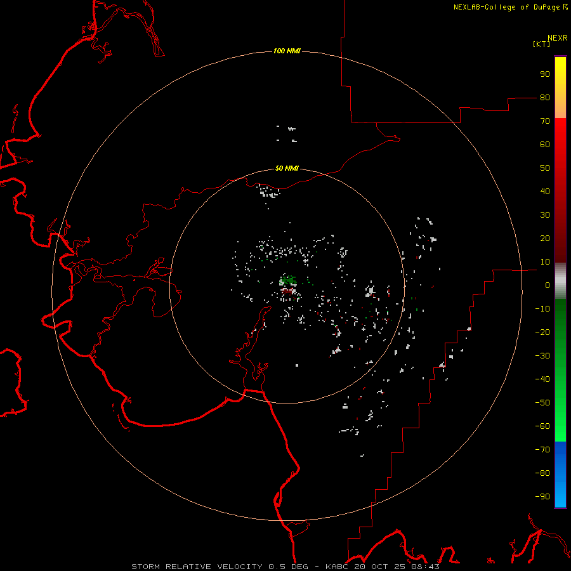Click the bright green -60 kt color band
571x571 pixels.
point(560,426)
